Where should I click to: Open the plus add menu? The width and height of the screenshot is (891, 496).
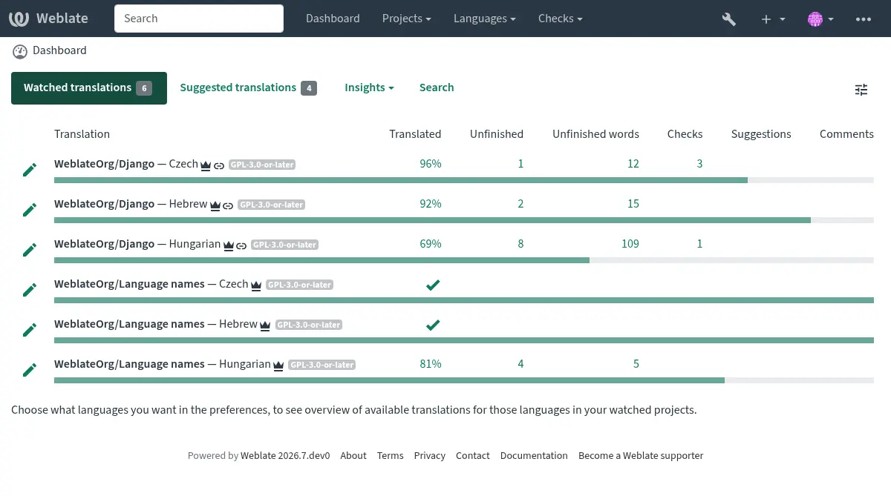[x=773, y=19]
